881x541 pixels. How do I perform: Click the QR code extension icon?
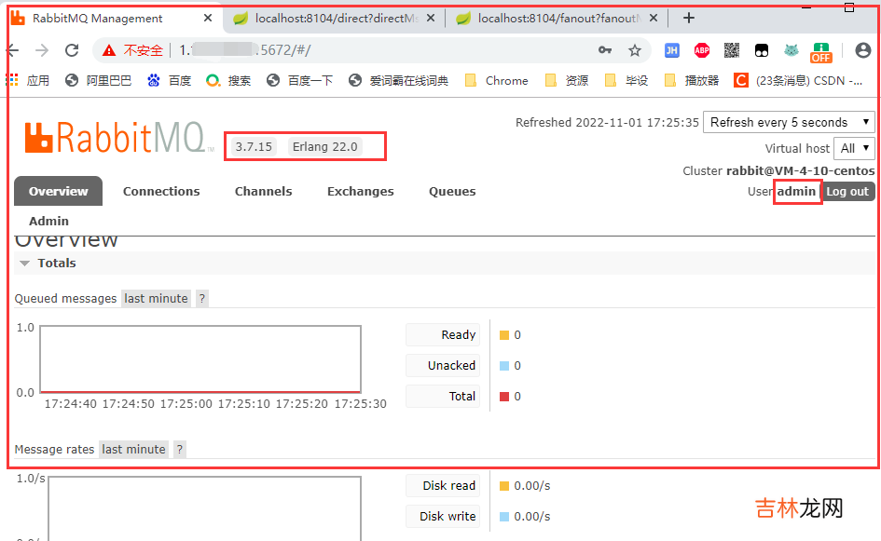[x=732, y=50]
